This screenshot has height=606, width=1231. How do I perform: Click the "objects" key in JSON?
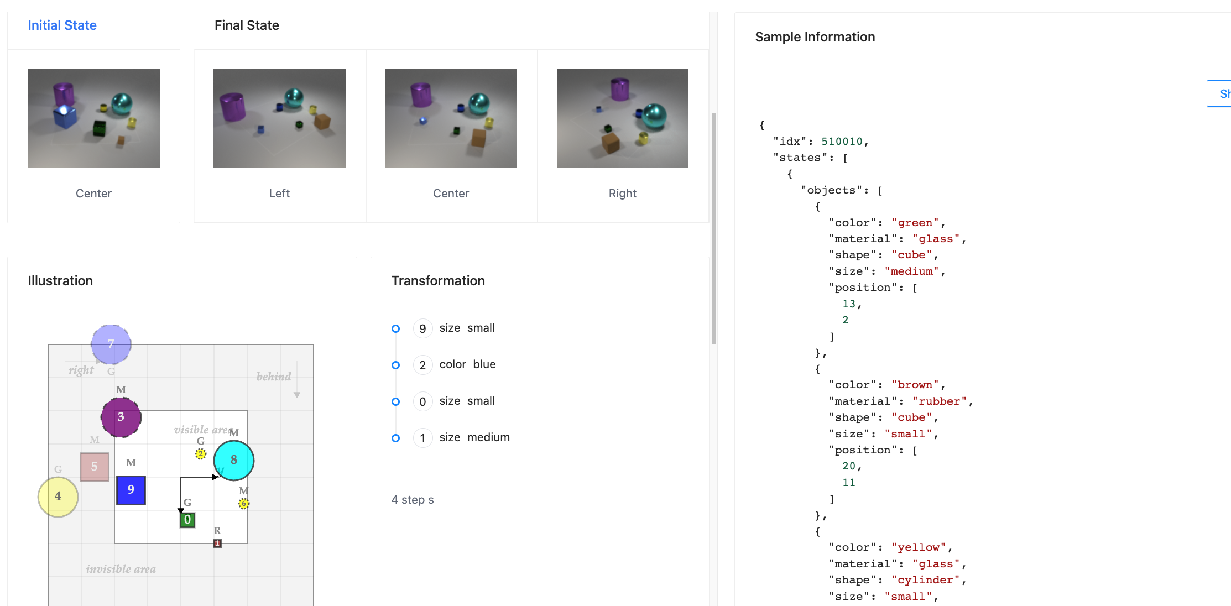832,190
